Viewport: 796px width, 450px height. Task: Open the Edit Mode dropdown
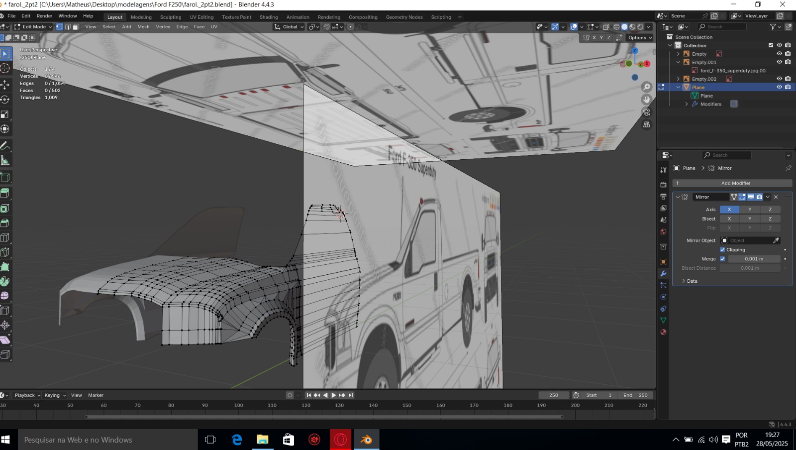coord(33,27)
